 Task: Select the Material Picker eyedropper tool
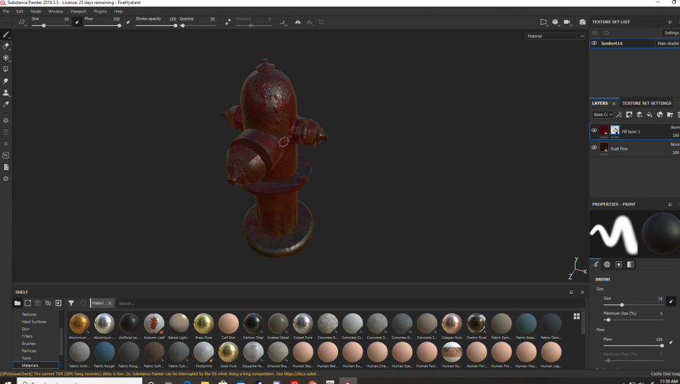(x=6, y=104)
